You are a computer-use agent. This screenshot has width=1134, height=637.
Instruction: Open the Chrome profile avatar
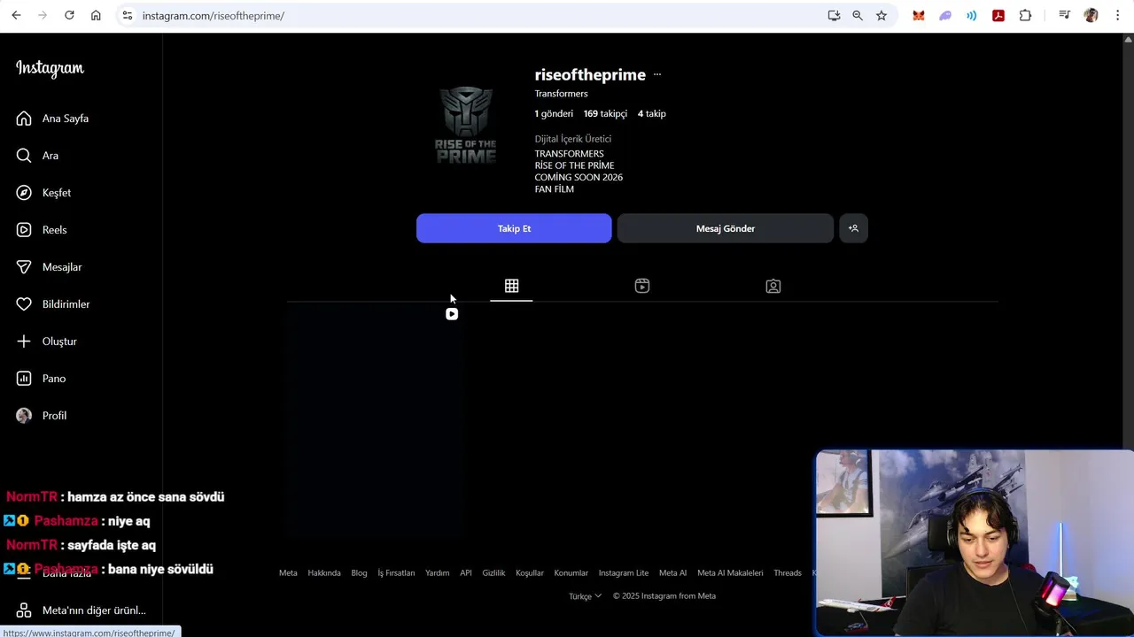[x=1091, y=15]
